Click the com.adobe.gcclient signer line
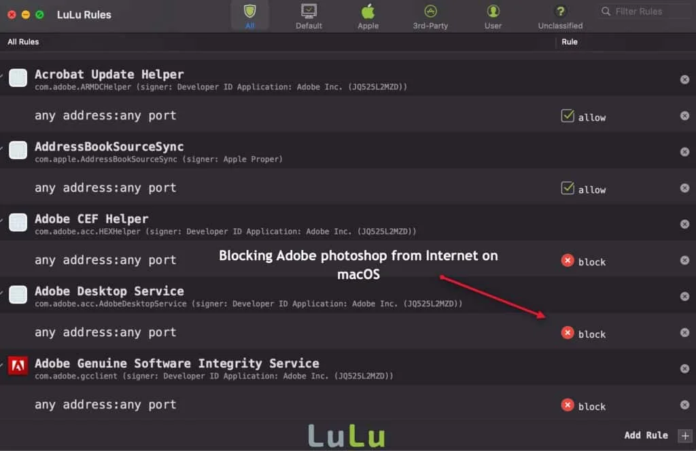 click(214, 376)
